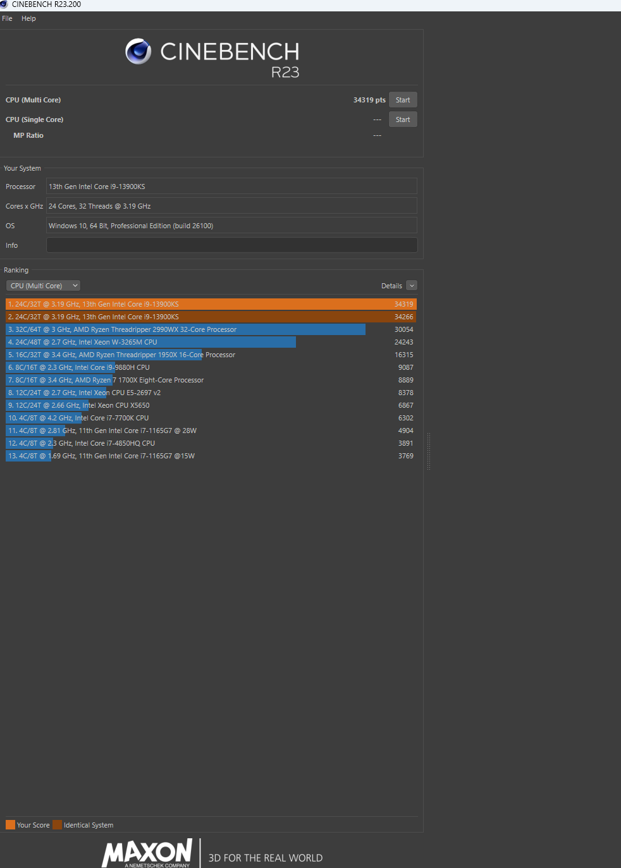Viewport: 621px width, 868px height.
Task: Click the OS Windows 10 field
Action: tap(231, 226)
